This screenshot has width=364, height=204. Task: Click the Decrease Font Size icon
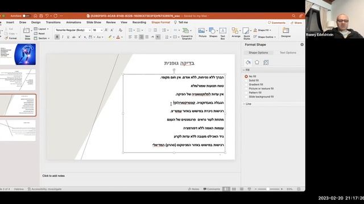(x=112, y=30)
